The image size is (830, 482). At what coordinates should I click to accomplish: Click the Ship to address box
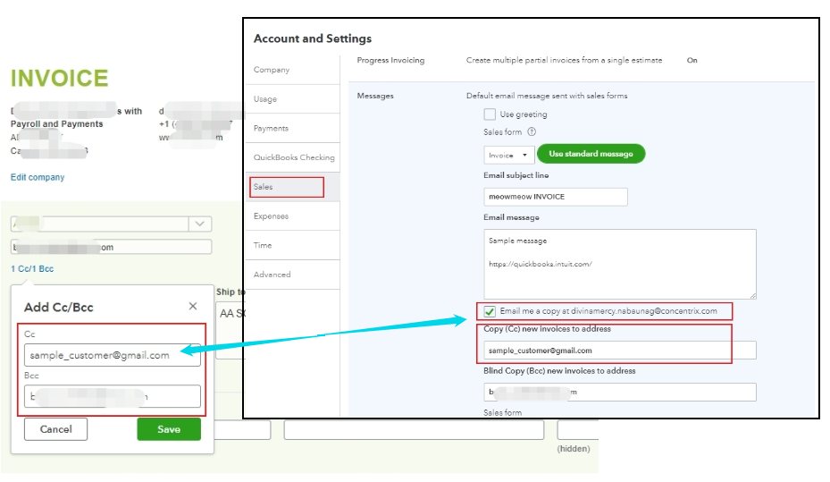click(231, 331)
